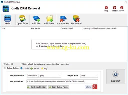Open folder via toolbar icon
The height and width of the screenshot is (95, 128).
pos(22,18)
